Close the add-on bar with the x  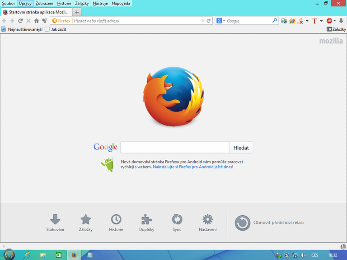pos(4,246)
